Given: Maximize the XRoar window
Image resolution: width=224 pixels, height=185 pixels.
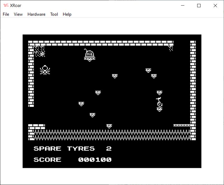Looking at the screenshot, I should pos(199,6).
